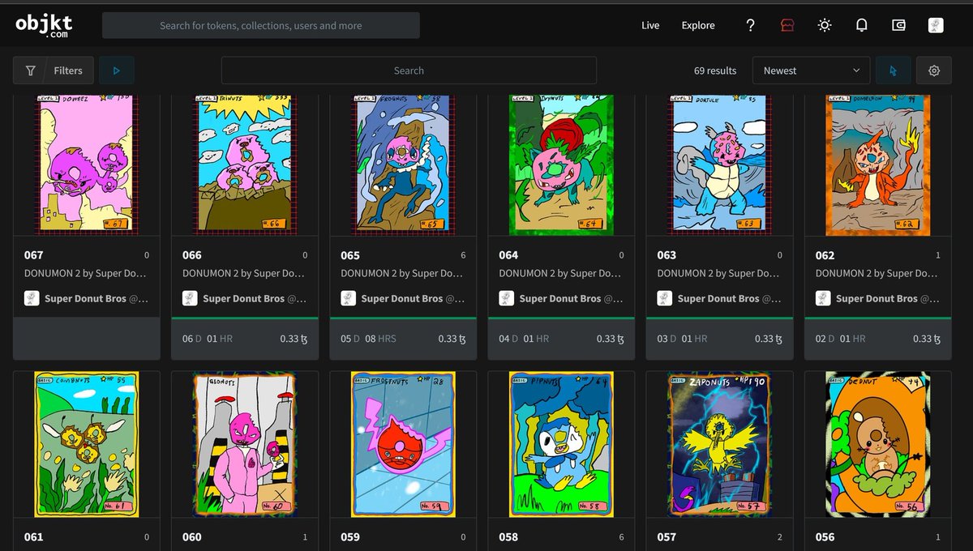
Task: Click the 060 token title
Action: point(192,537)
